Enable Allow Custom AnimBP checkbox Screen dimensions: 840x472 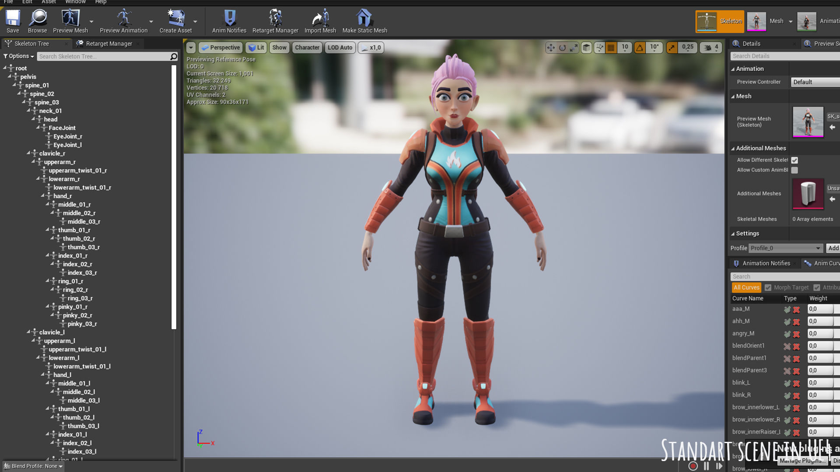[x=794, y=170]
